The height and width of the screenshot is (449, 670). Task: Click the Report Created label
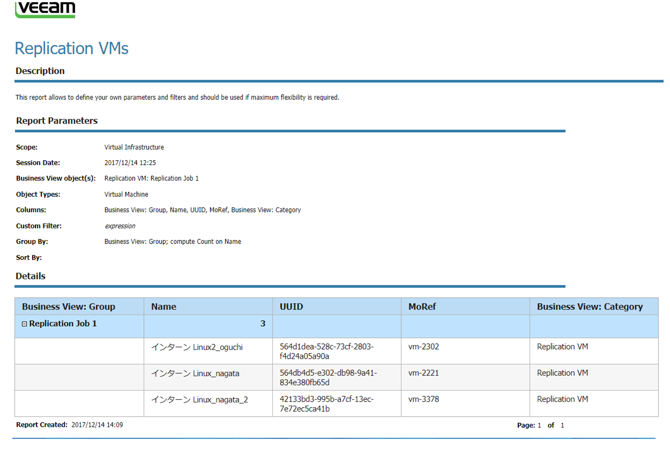click(x=42, y=425)
